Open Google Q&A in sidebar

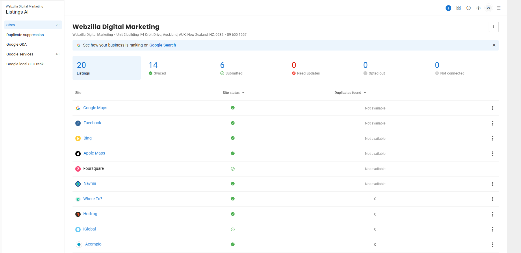click(16, 44)
